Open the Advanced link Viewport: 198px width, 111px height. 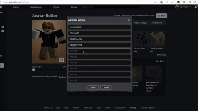pyautogui.click(x=161, y=55)
